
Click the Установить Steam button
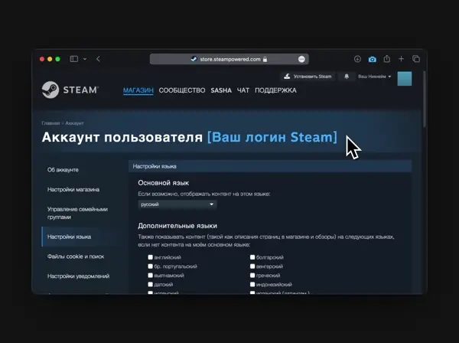(308, 77)
